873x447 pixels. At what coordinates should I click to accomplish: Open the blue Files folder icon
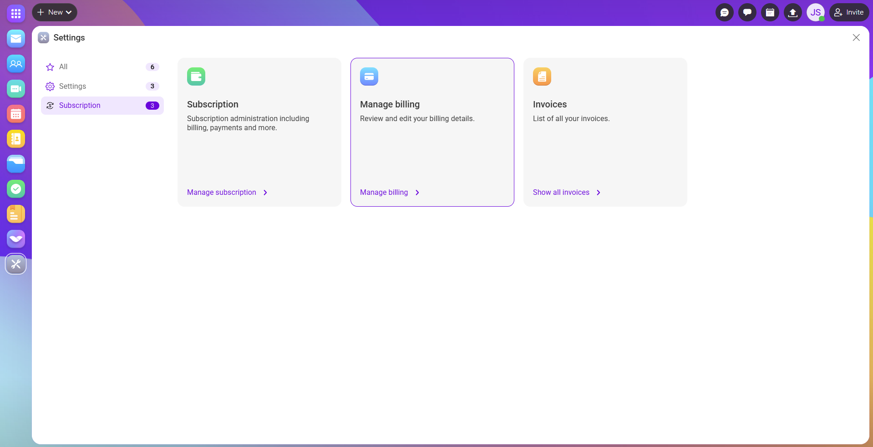click(16, 164)
